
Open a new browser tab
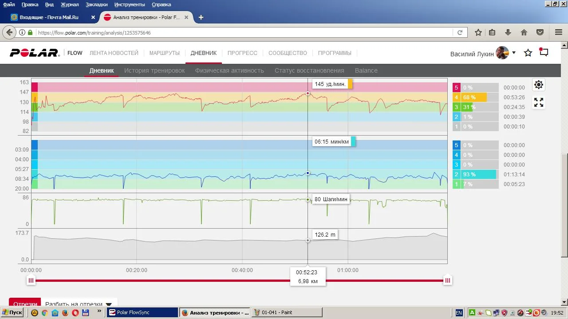[201, 17]
